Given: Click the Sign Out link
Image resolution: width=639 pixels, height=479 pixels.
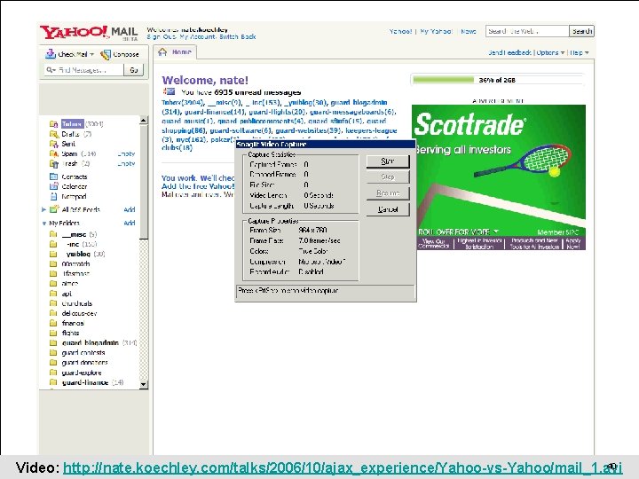Looking at the screenshot, I should tap(162, 36).
